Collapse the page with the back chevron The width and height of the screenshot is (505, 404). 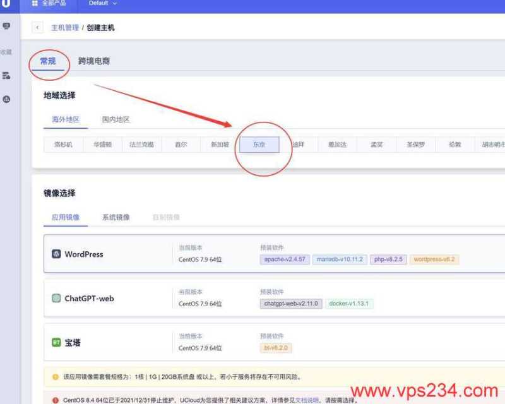39,28
